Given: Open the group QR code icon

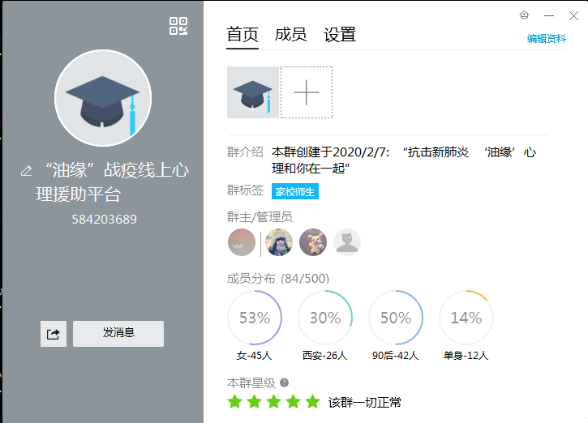Looking at the screenshot, I should click(178, 26).
